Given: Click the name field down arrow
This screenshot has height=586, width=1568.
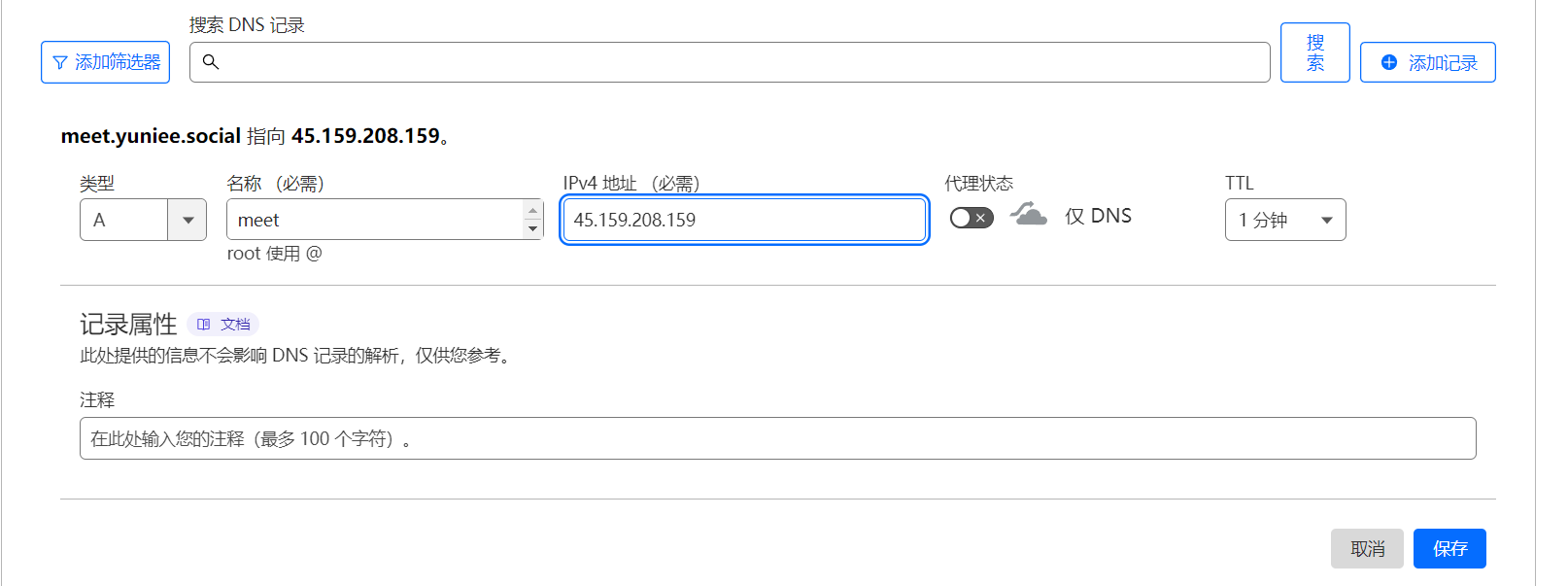Looking at the screenshot, I should click(532, 229).
